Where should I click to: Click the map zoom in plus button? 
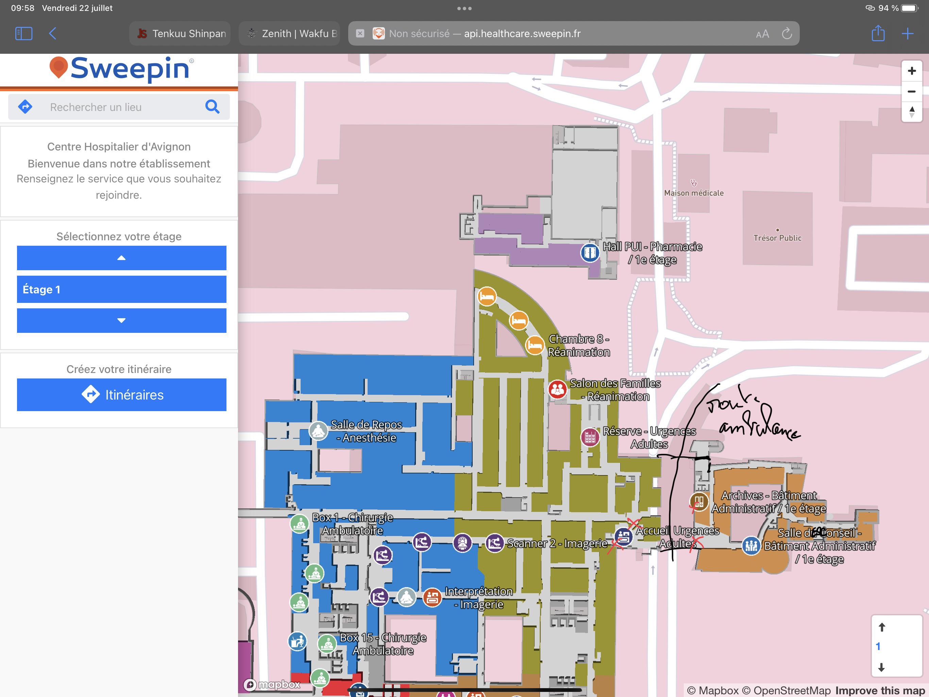[x=911, y=71]
